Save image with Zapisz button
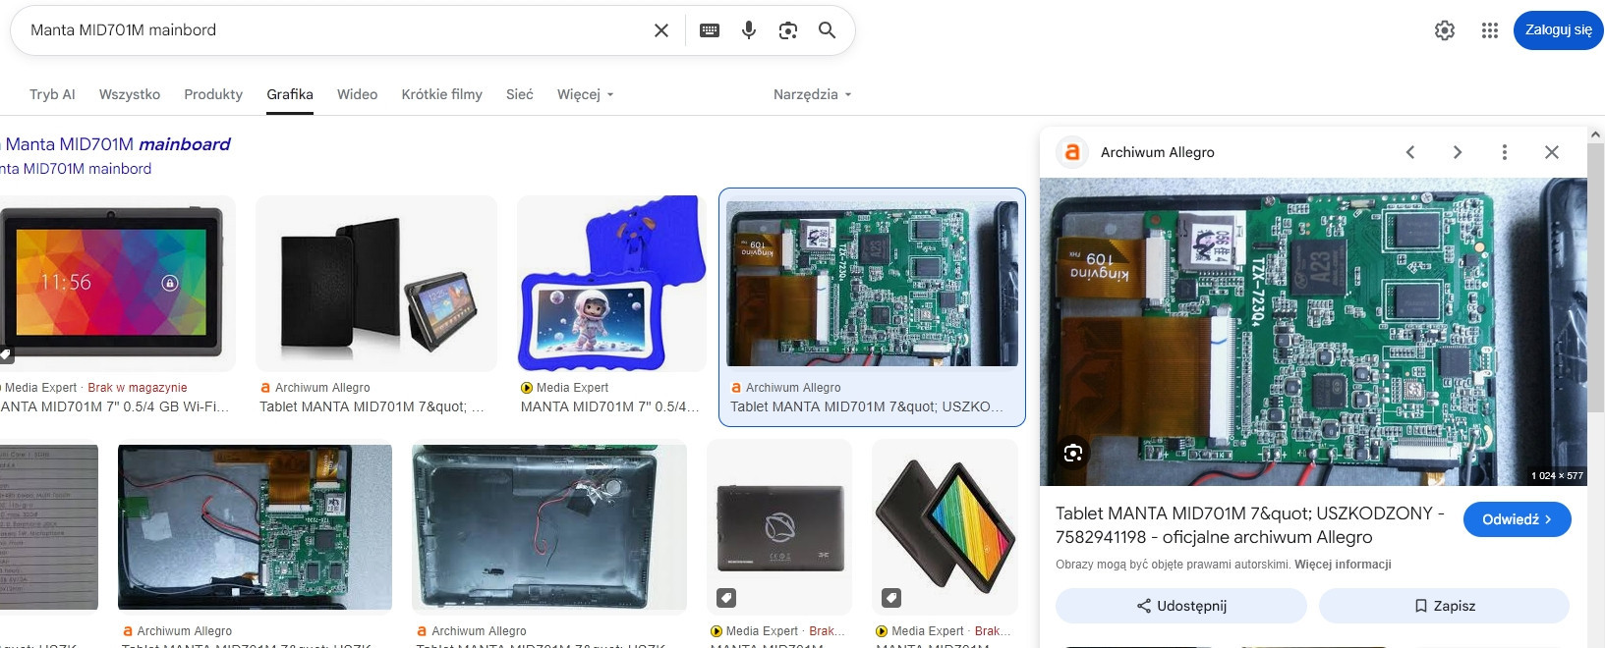1605x648 pixels. pos(1444,606)
